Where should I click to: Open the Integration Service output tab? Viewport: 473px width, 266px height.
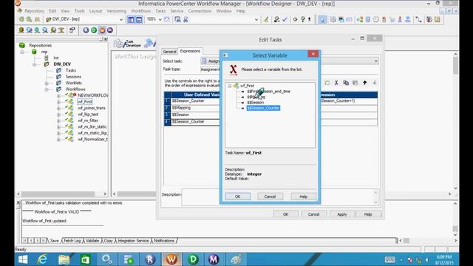coord(133,241)
